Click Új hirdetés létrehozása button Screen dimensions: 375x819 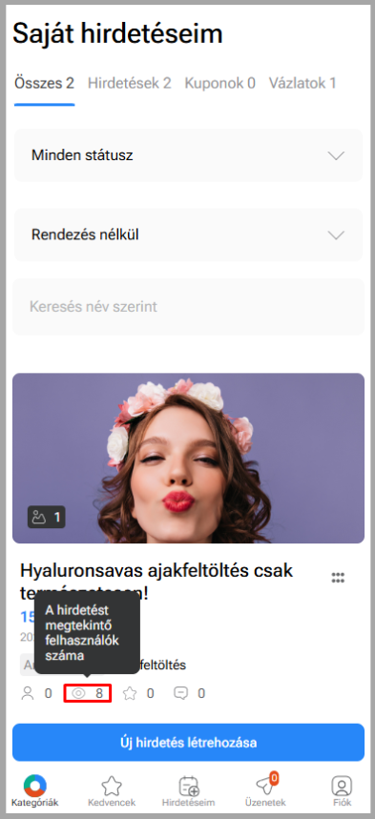[188, 742]
